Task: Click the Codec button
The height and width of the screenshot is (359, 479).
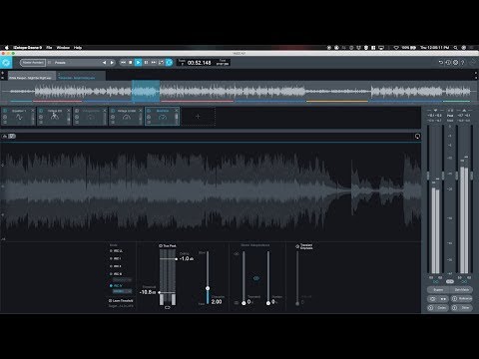Action: coord(438,308)
